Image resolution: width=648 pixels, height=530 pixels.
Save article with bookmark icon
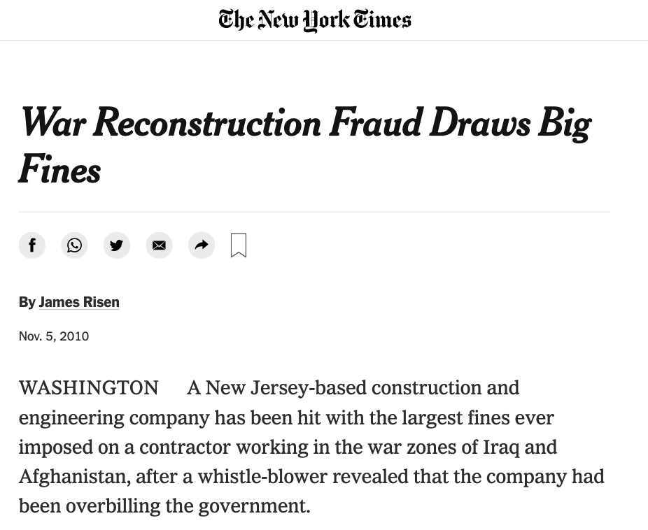239,245
